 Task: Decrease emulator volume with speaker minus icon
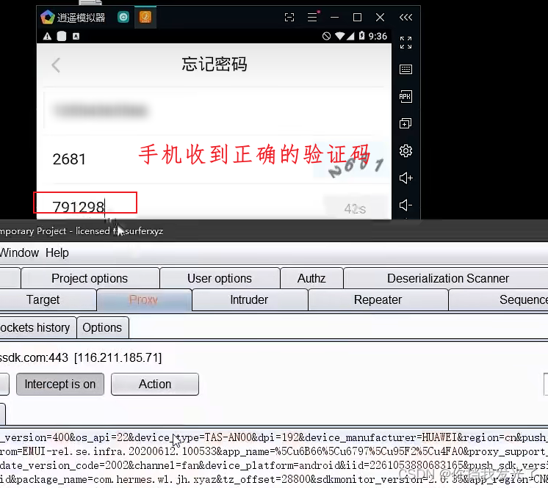tap(405, 205)
